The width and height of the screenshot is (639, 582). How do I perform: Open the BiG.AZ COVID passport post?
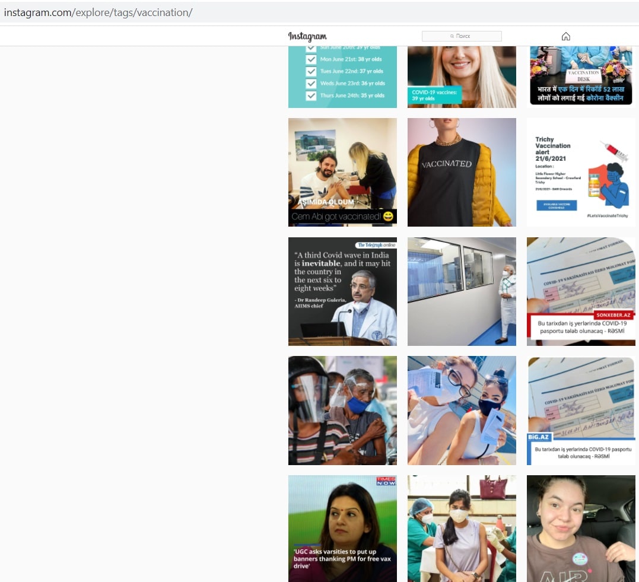[x=581, y=411]
